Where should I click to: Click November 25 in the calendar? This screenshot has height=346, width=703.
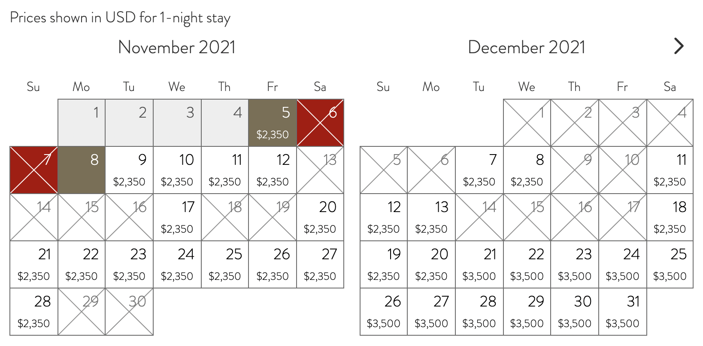[224, 264]
